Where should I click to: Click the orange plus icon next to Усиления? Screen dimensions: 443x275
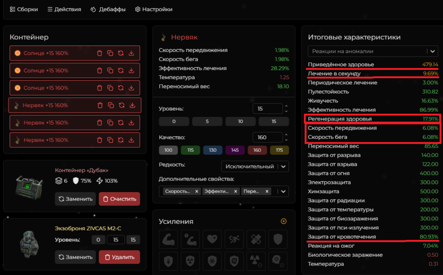[x=283, y=221]
